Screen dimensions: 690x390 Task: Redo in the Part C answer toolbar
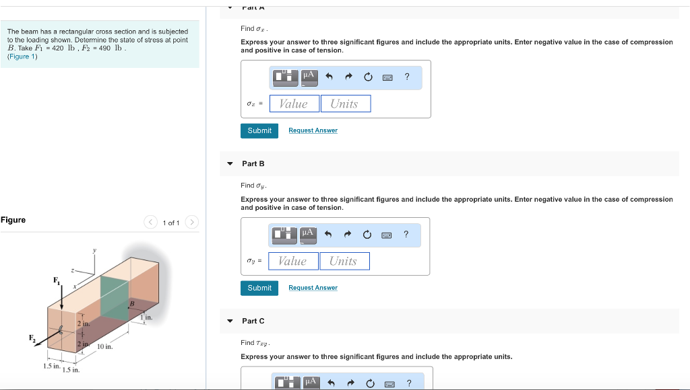[350, 383]
